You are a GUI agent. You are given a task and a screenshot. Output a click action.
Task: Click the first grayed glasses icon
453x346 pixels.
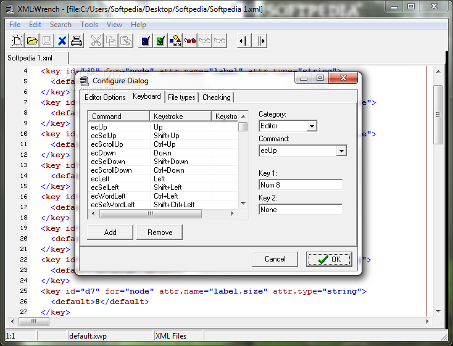pos(205,41)
